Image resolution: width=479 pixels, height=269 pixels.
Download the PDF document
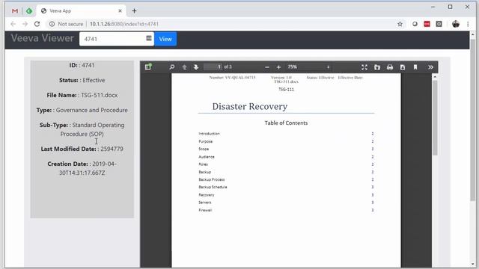403,67
